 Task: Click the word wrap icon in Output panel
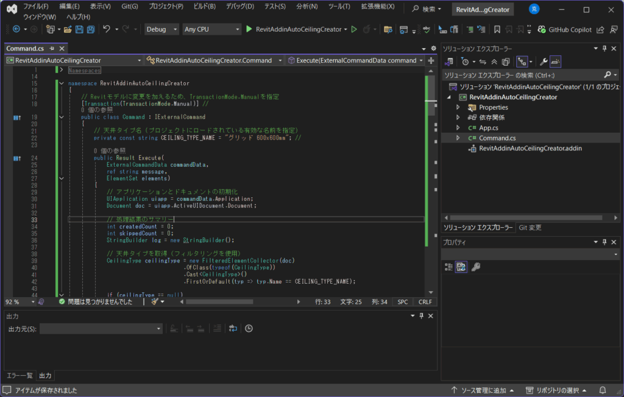click(x=233, y=329)
